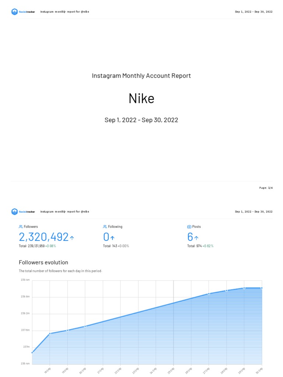The width and height of the screenshot is (283, 377).
Task: Click the '19 Sep' x-axis label
Action: pos(65,370)
